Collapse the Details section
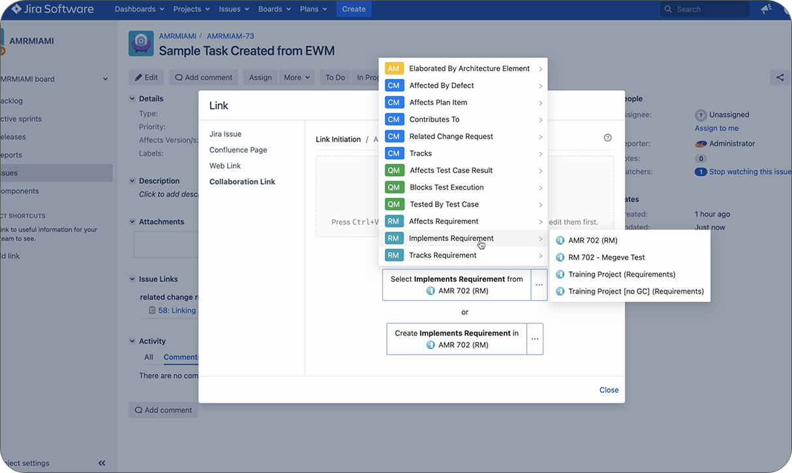This screenshot has height=473, width=792. pos(132,99)
